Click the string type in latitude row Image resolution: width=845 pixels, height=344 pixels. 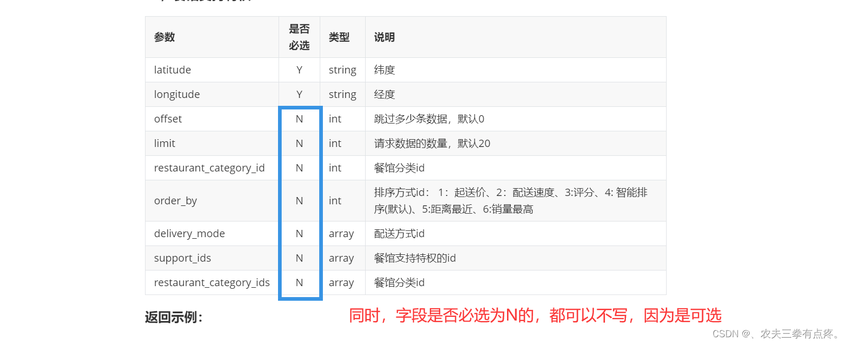tap(343, 70)
